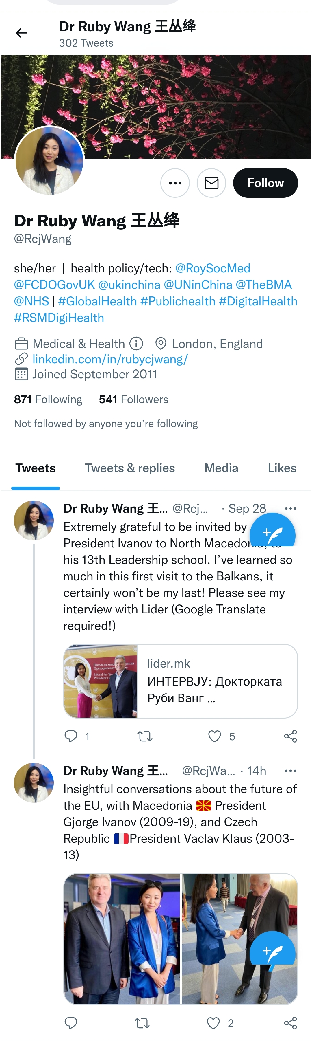The height and width of the screenshot is (1041, 312).
Task: Open the profile more options menu
Action: coord(175,183)
